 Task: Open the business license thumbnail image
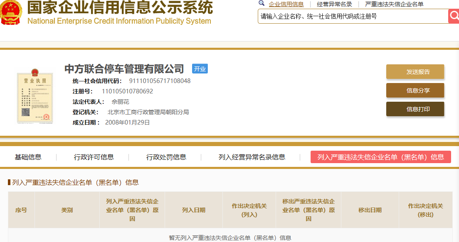(x=35, y=96)
